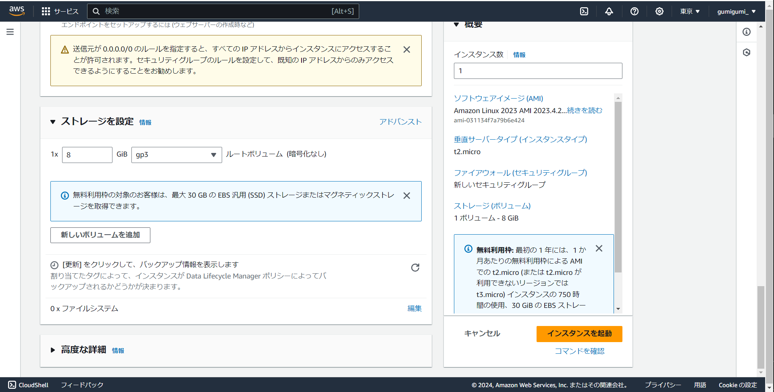Open the gumigumi_ account menu
774x392 pixels.
pyautogui.click(x=736, y=11)
